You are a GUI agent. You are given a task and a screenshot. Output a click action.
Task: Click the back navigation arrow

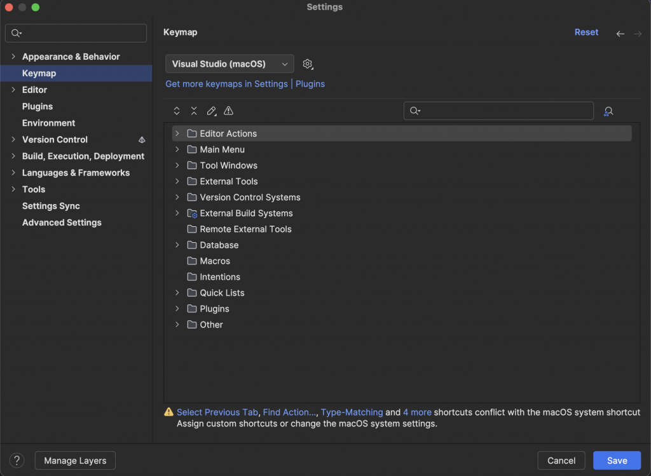pos(620,33)
